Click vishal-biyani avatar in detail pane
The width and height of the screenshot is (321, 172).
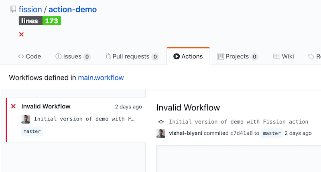161,133
